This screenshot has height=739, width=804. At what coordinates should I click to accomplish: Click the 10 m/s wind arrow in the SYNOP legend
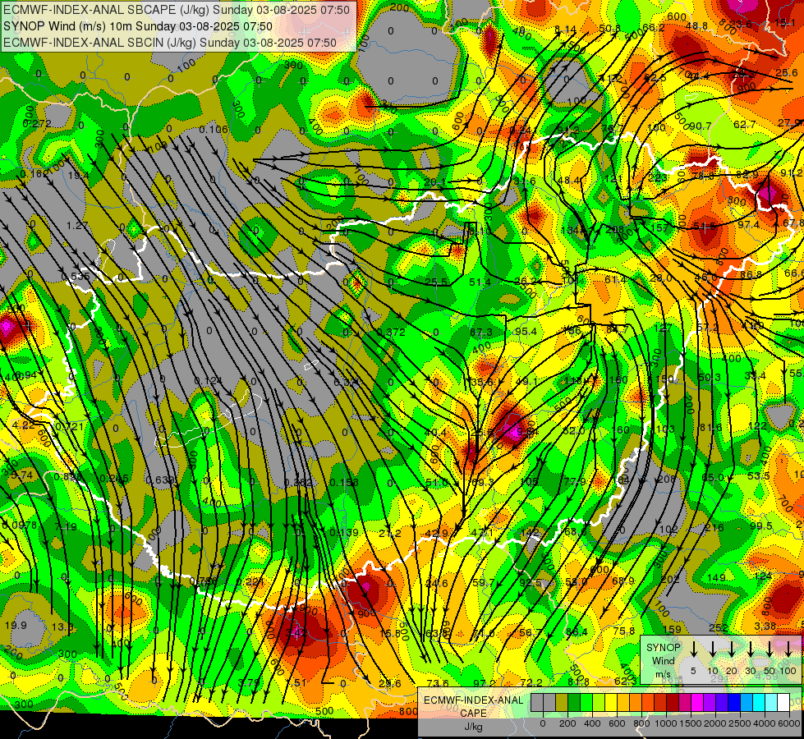click(x=712, y=649)
